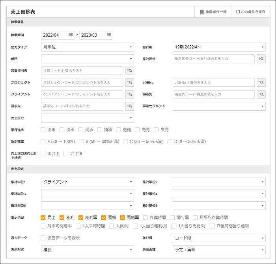Viewport: 276px width, 264px height.
Task: Open the start date calendar picker icon
Action: pos(71,35)
